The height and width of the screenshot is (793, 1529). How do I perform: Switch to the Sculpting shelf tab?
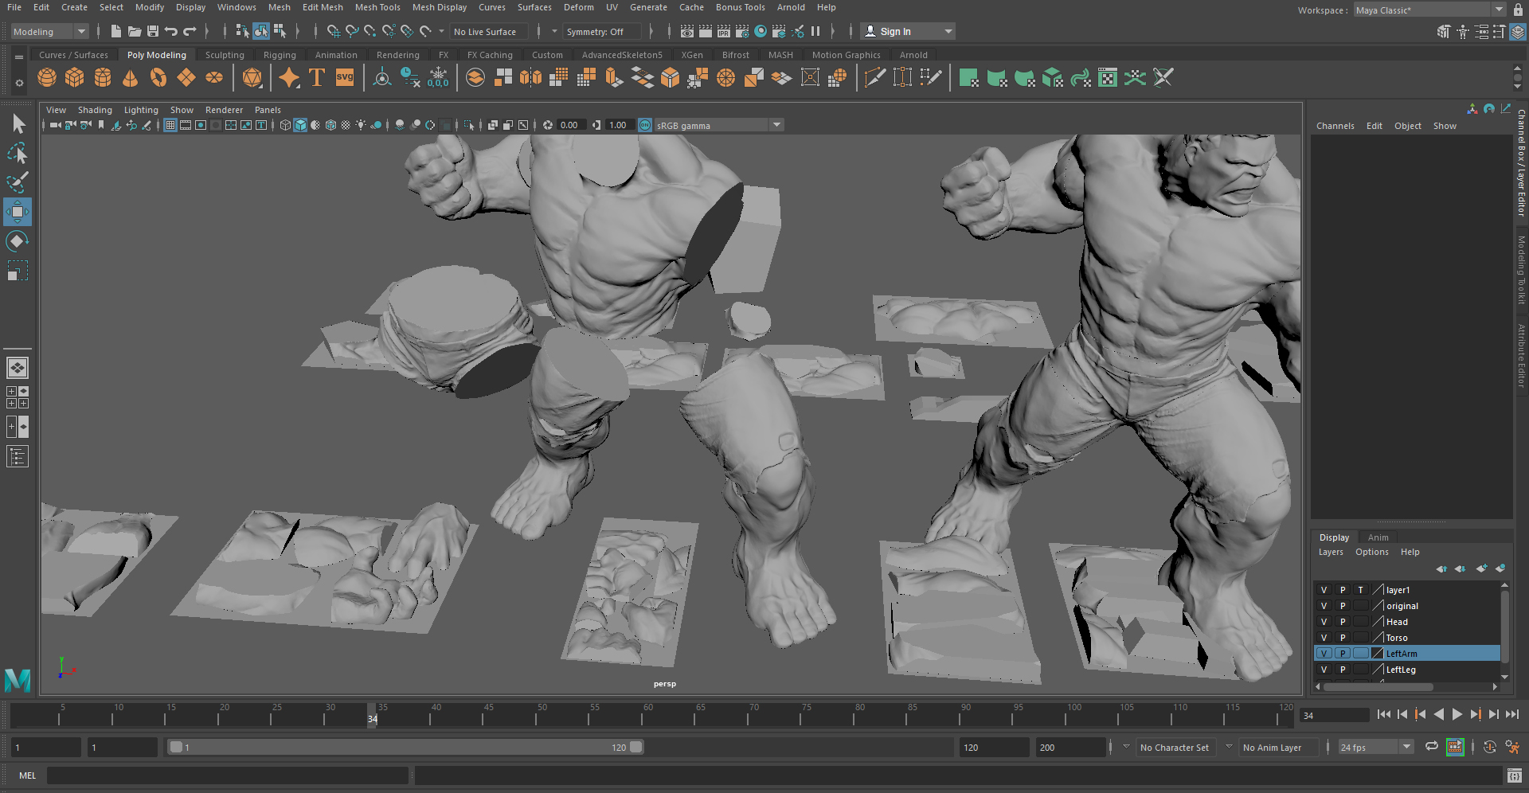pyautogui.click(x=225, y=55)
